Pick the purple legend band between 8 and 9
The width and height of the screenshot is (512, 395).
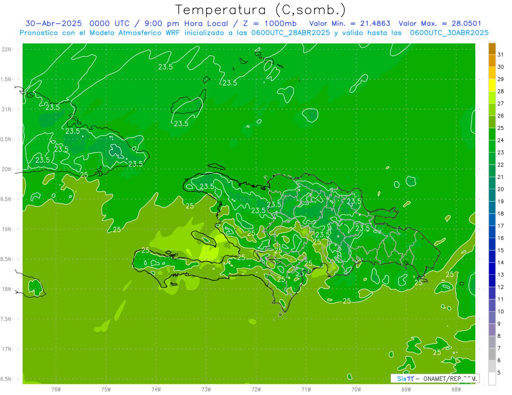(492, 330)
